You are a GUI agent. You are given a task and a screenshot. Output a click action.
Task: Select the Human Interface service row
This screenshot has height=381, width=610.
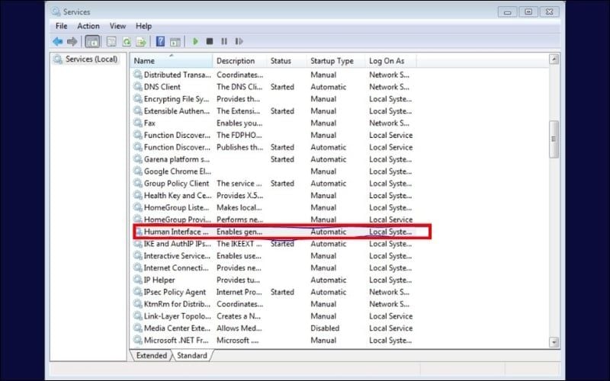175,232
